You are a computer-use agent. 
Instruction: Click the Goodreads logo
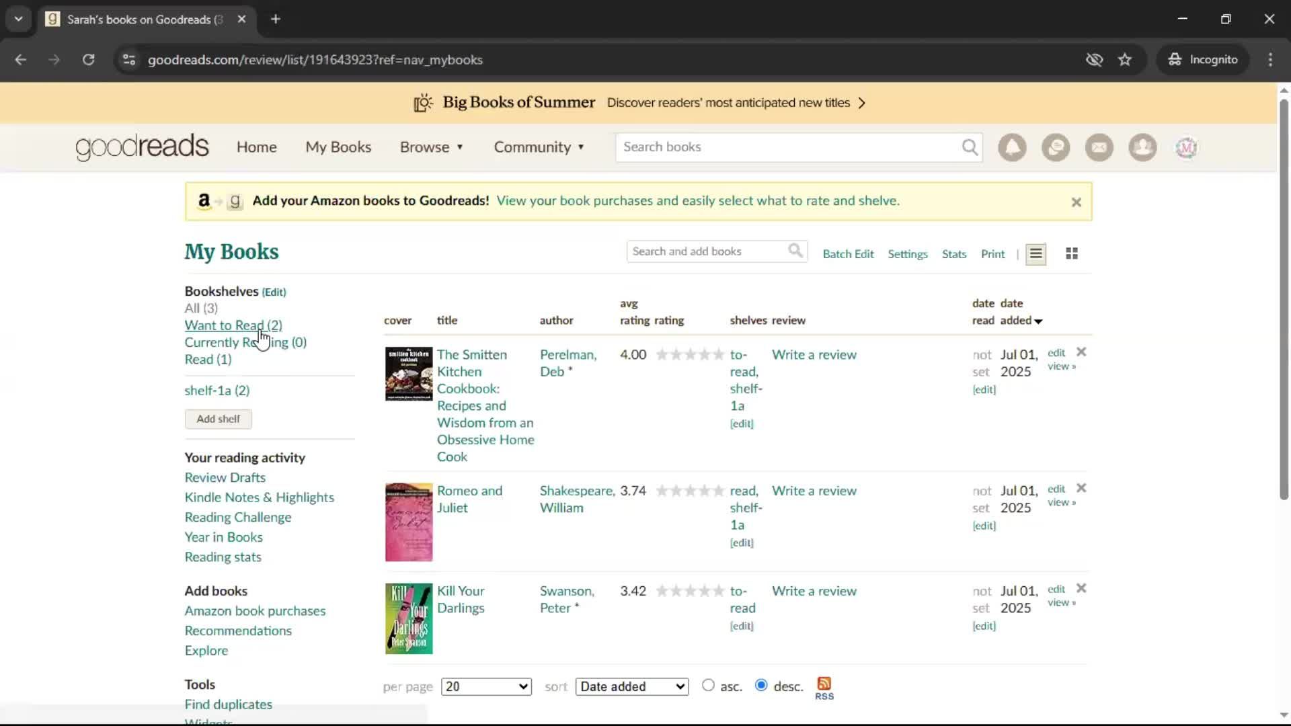tap(142, 147)
